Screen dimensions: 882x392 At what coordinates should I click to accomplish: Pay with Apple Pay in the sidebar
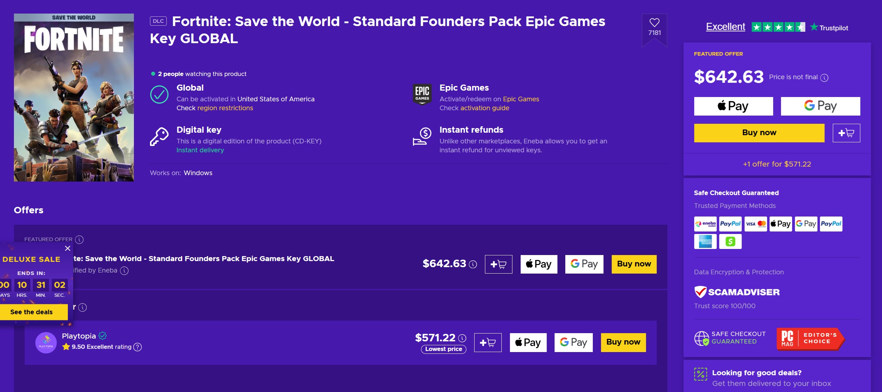point(733,106)
